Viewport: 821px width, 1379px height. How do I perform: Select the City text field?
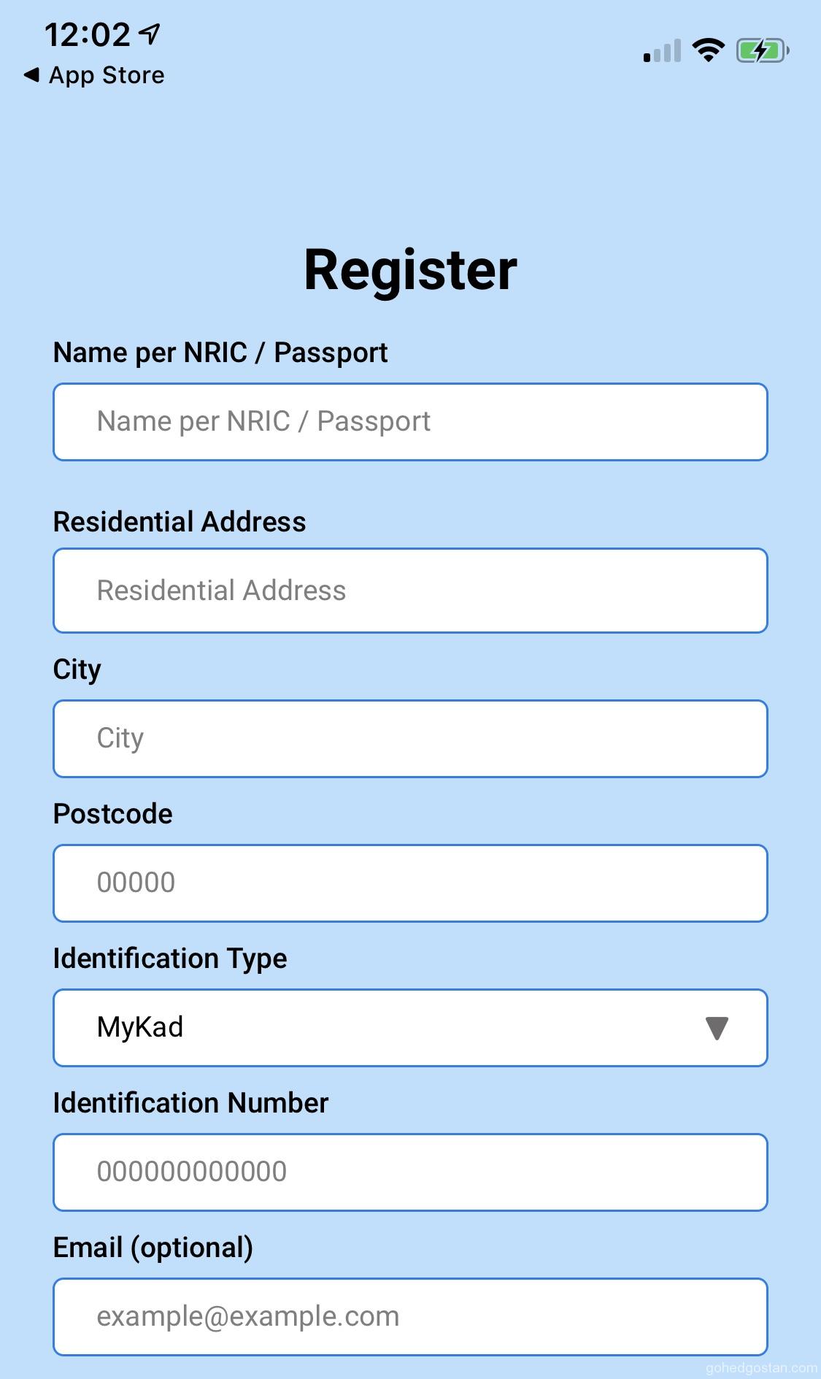[x=409, y=739]
